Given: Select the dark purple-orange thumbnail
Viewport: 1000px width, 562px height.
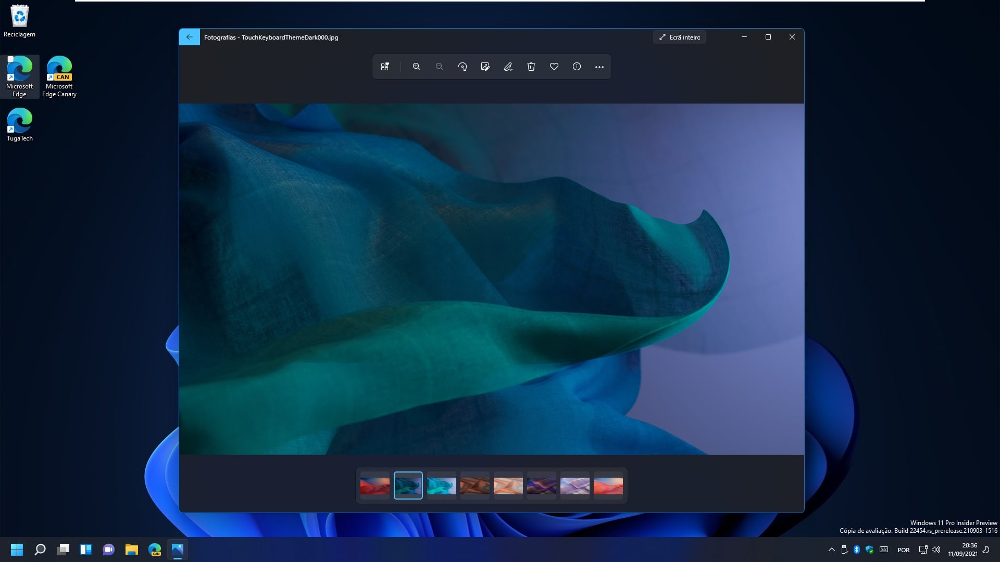Looking at the screenshot, I should tap(542, 486).
